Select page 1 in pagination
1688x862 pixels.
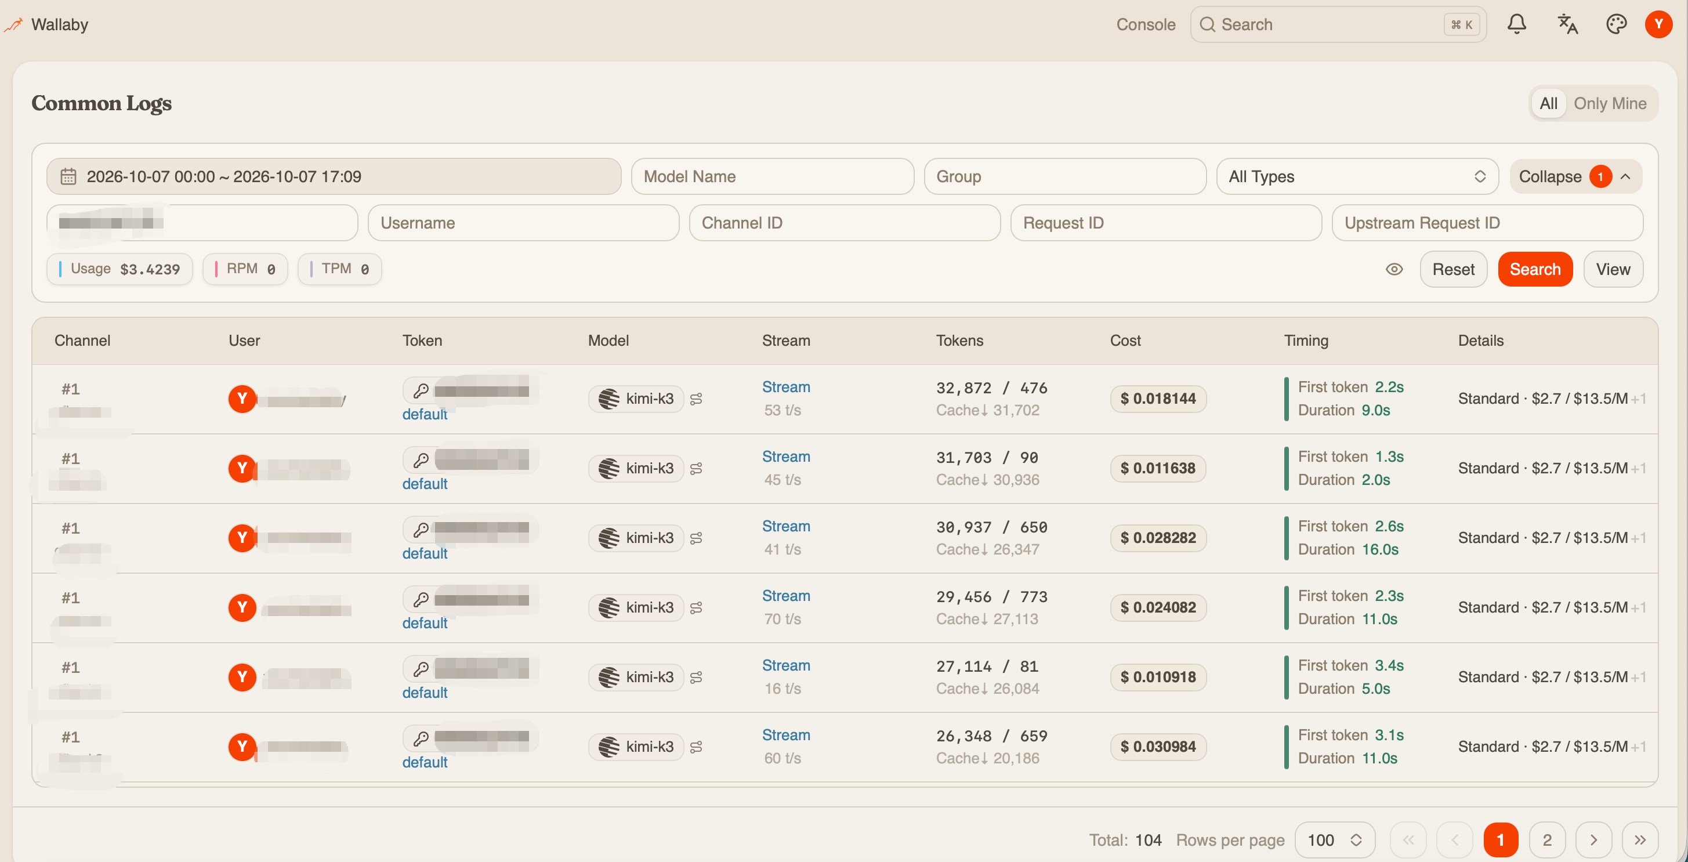[1500, 840]
